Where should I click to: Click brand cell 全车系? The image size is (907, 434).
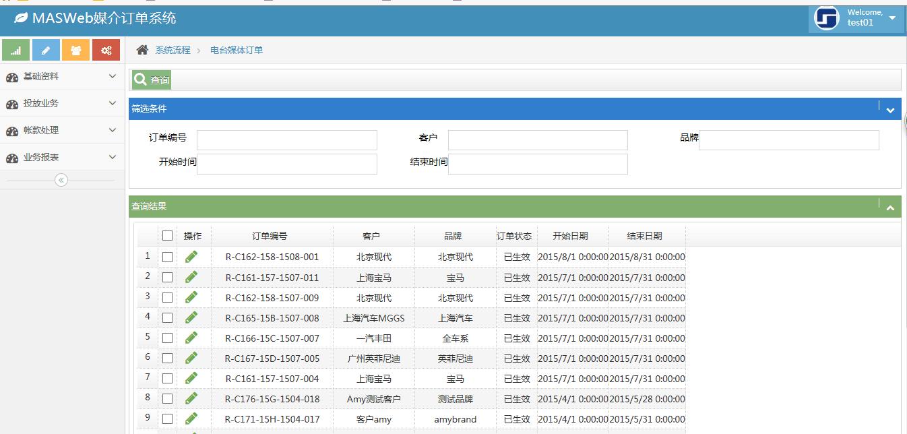(456, 338)
